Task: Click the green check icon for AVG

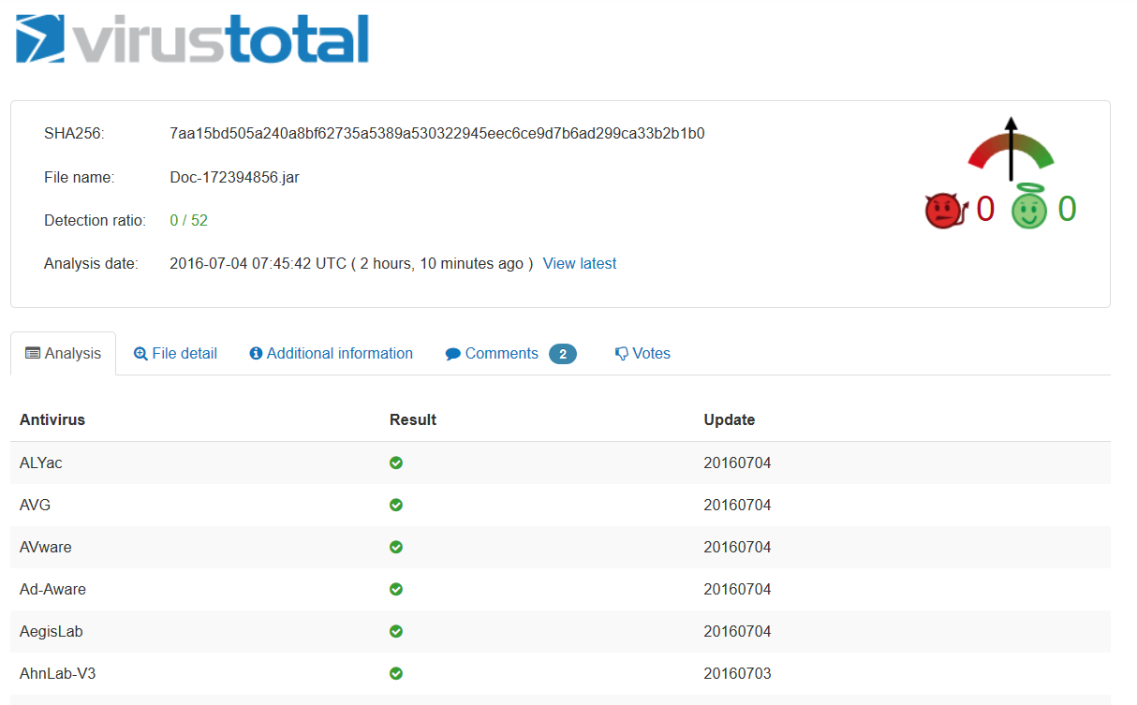Action: coord(396,505)
